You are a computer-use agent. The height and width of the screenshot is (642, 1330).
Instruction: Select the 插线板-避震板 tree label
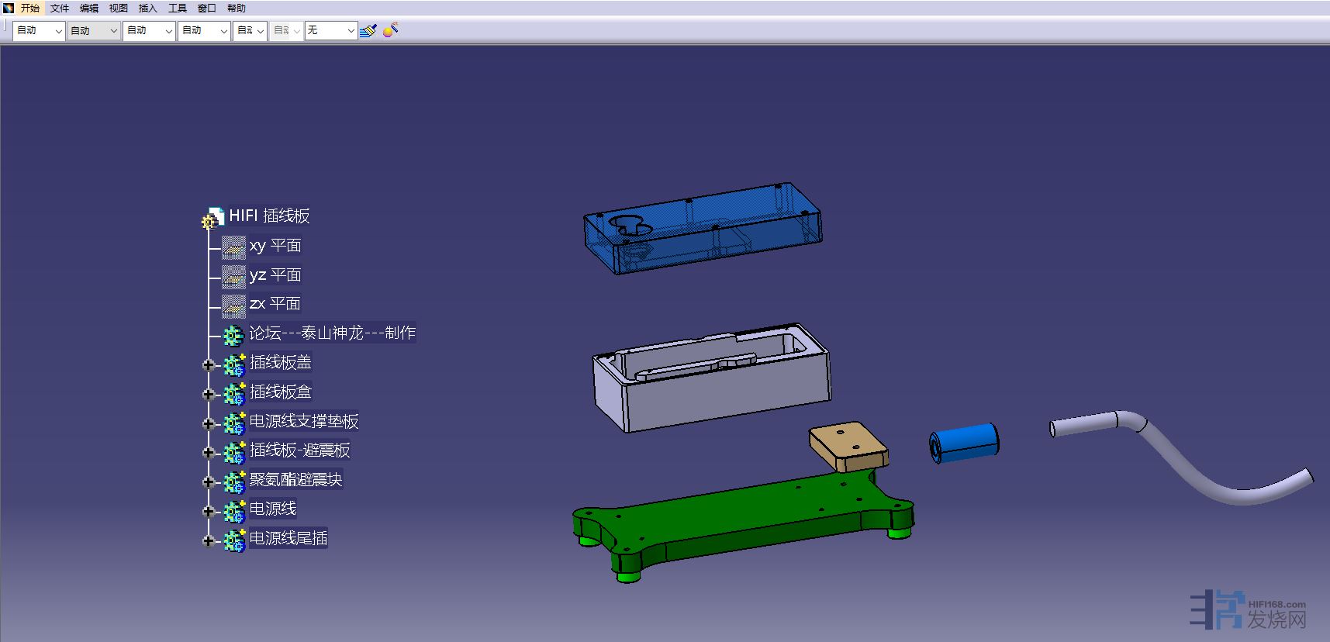point(299,450)
